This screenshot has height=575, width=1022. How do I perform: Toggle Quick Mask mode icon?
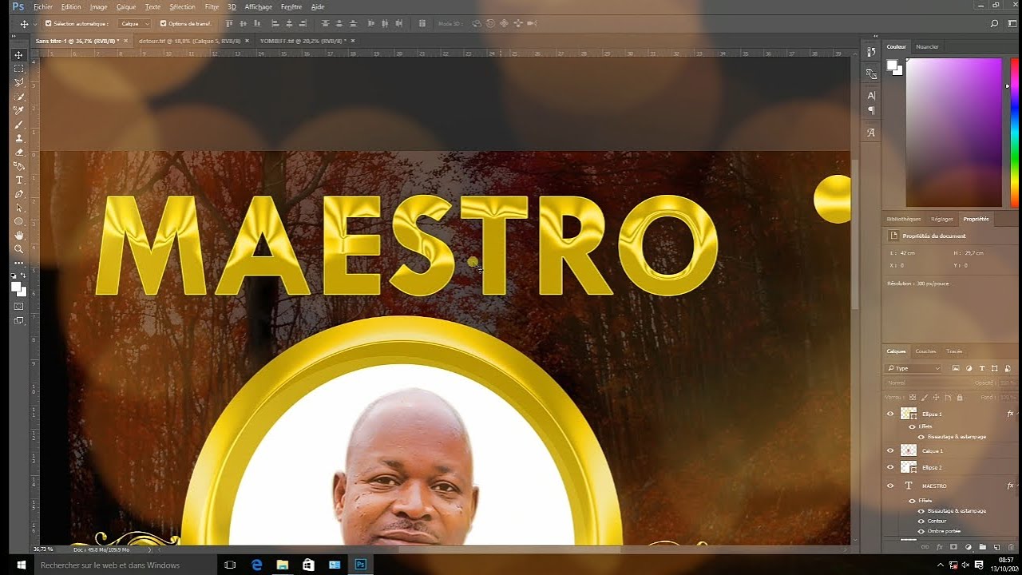click(x=19, y=306)
